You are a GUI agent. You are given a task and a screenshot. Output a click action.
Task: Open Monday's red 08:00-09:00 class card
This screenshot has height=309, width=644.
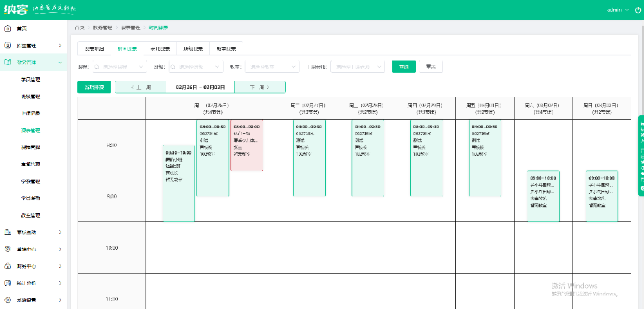click(x=247, y=145)
